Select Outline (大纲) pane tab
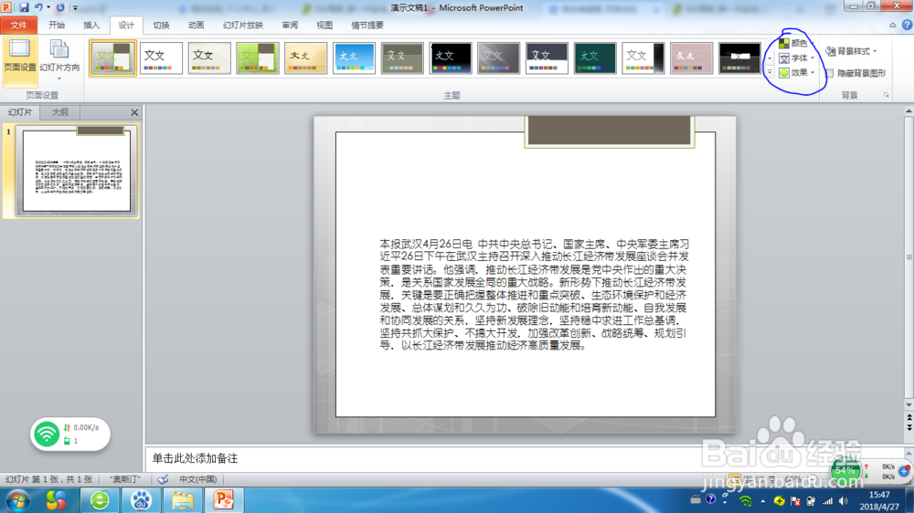 pyautogui.click(x=60, y=112)
